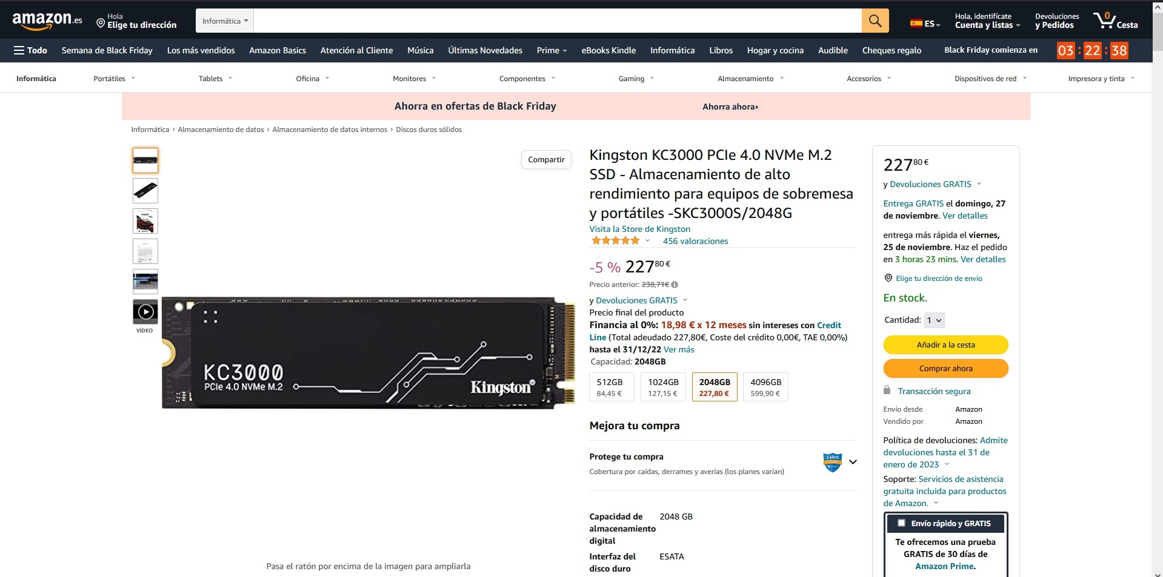
Task: Open the Spanish flag language selector
Action: point(925,24)
